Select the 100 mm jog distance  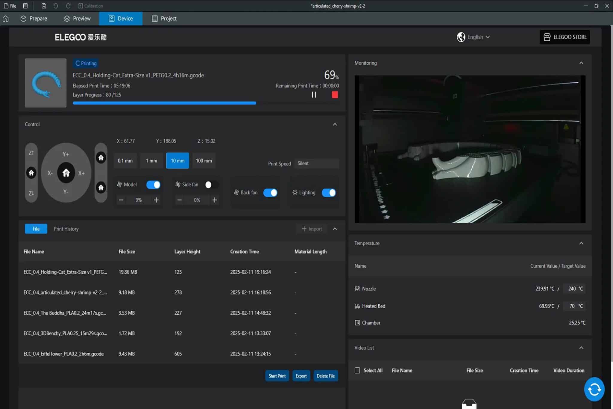[203, 161]
